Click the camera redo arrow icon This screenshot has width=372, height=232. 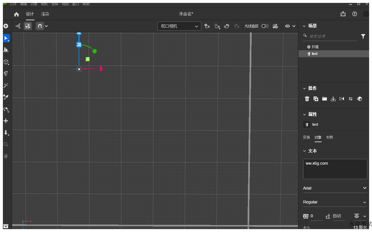click(x=227, y=26)
